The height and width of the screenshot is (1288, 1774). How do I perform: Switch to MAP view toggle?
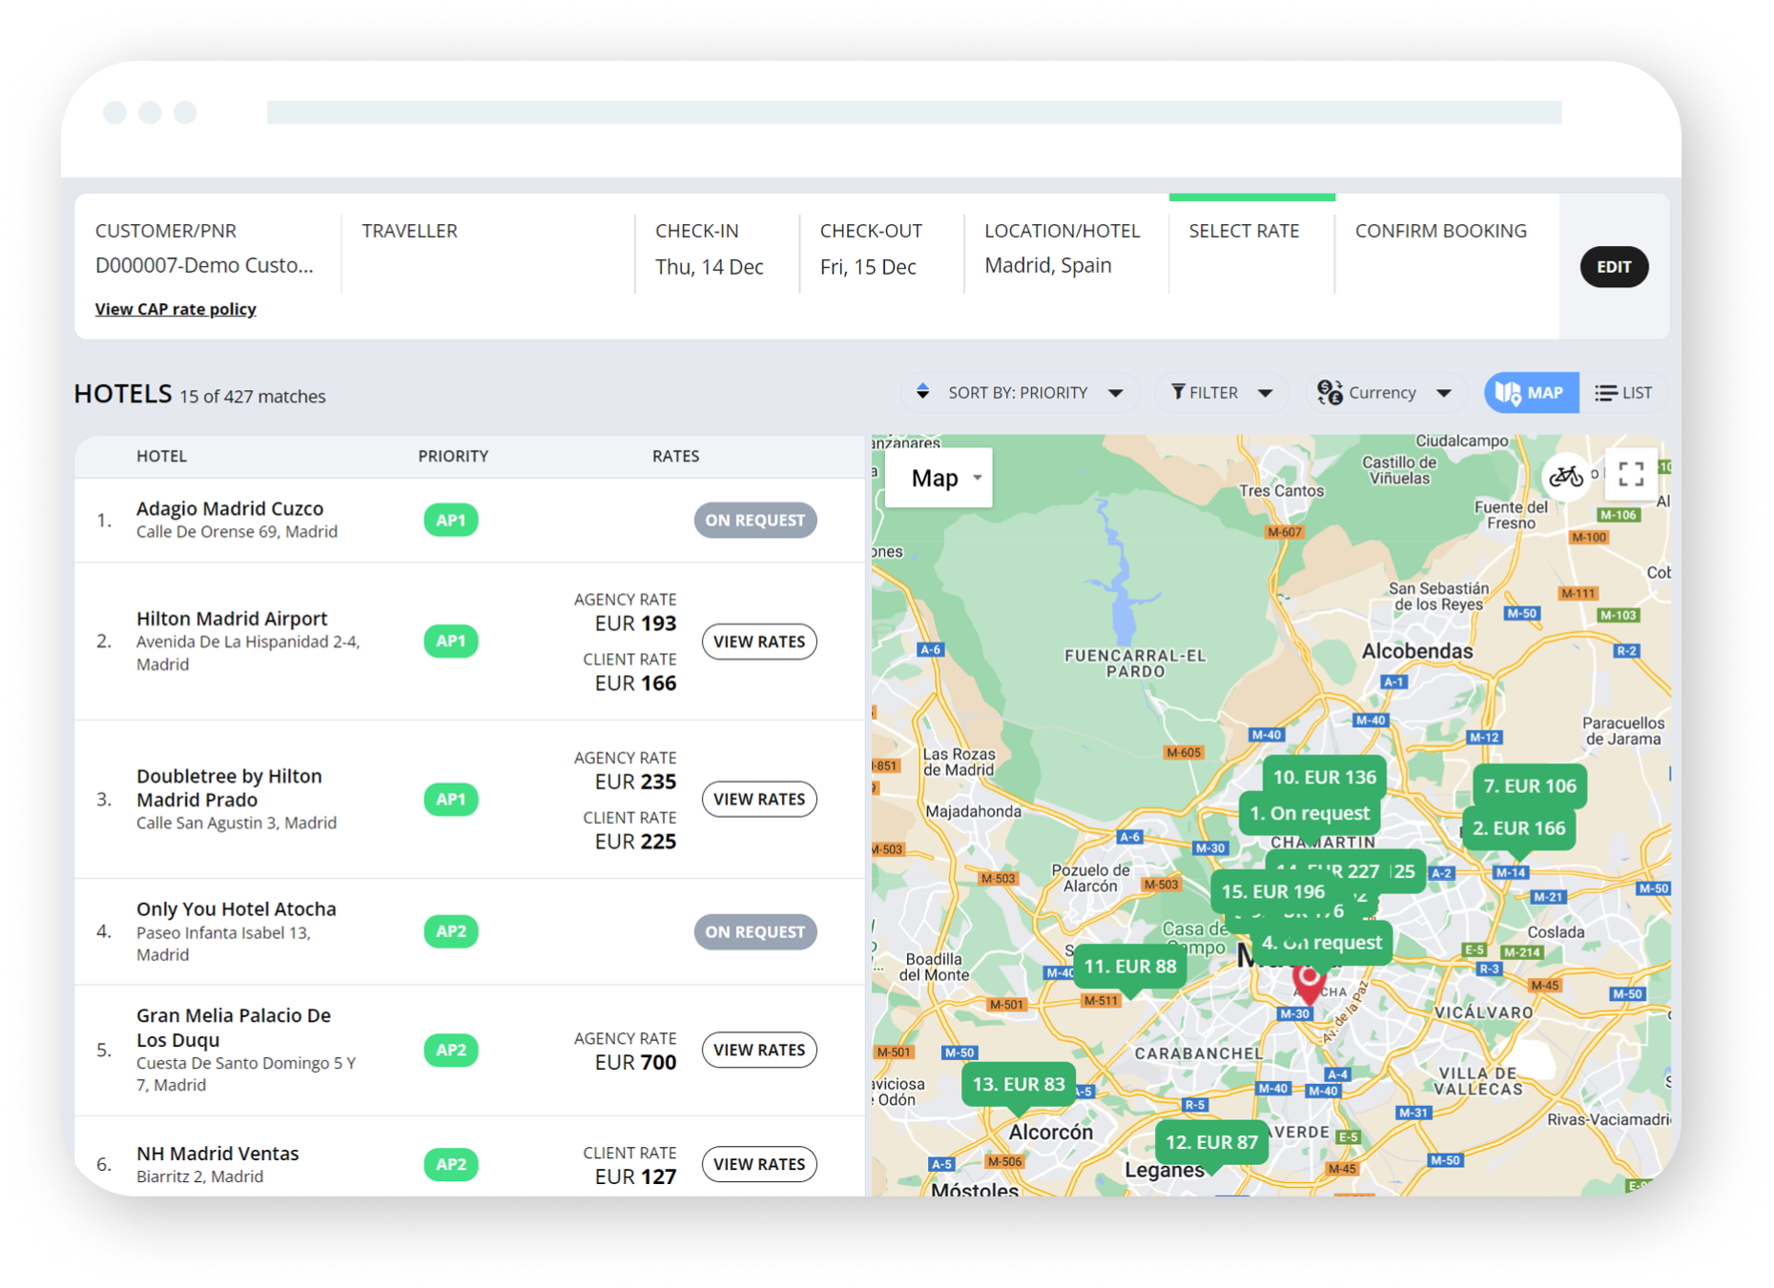1531,393
